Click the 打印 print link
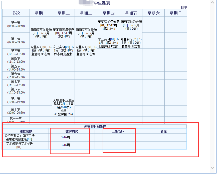The image size is (217, 175). tap(184, 7)
